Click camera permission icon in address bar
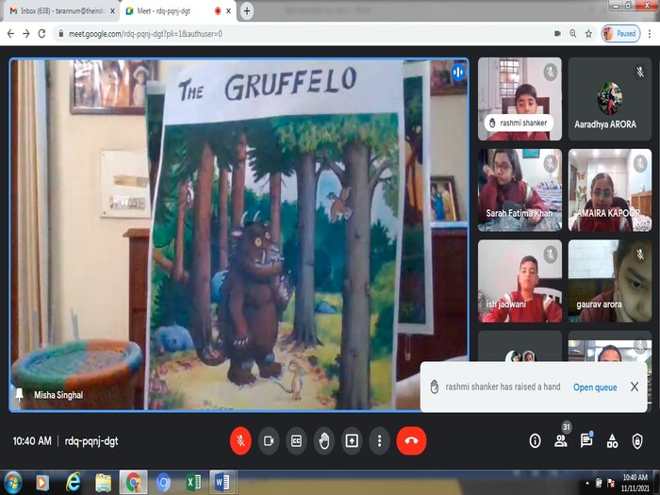 point(557,34)
